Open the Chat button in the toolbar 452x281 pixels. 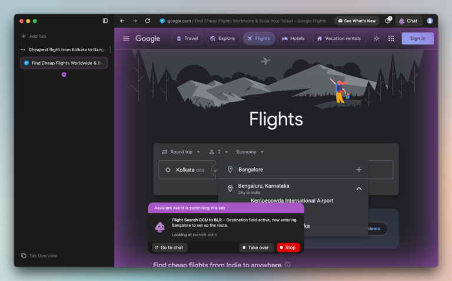pos(408,21)
